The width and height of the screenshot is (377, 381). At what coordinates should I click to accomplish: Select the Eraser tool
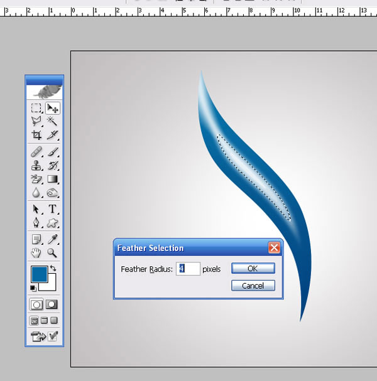pos(36,179)
